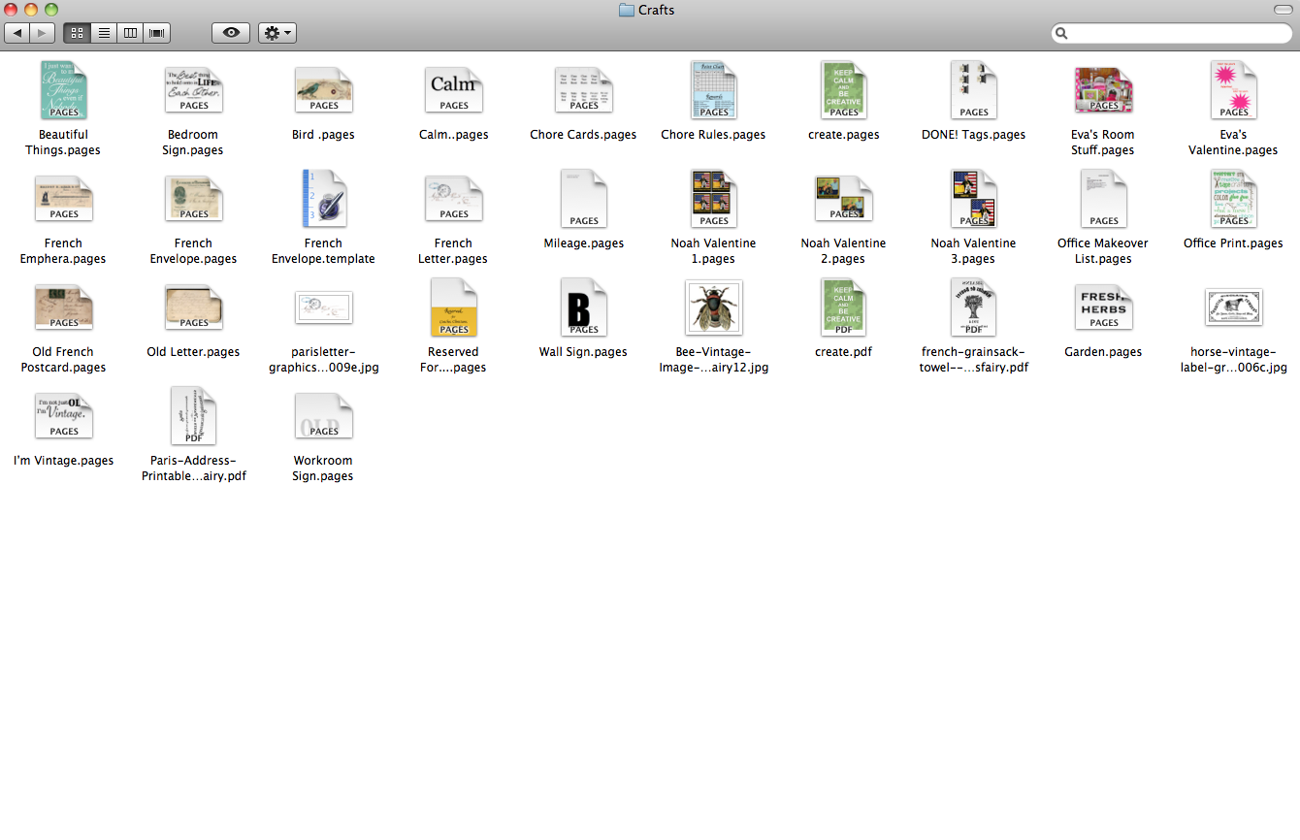Click the Quick Look eye button

click(x=231, y=33)
